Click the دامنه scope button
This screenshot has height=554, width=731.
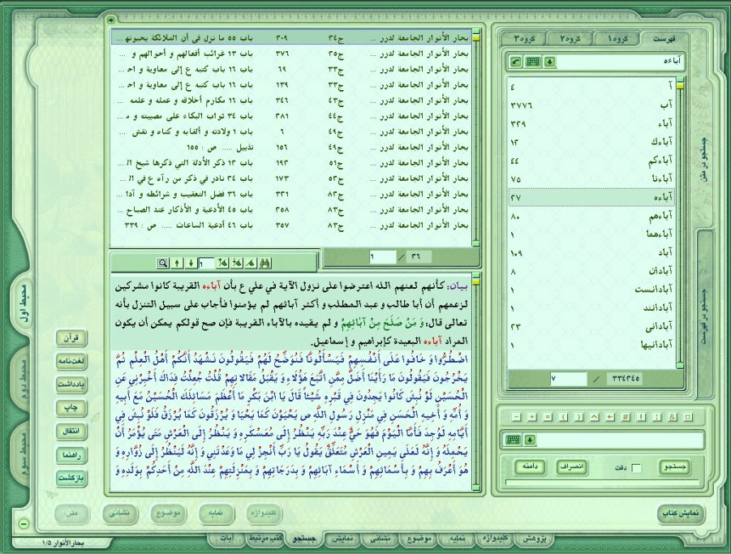coord(530,467)
